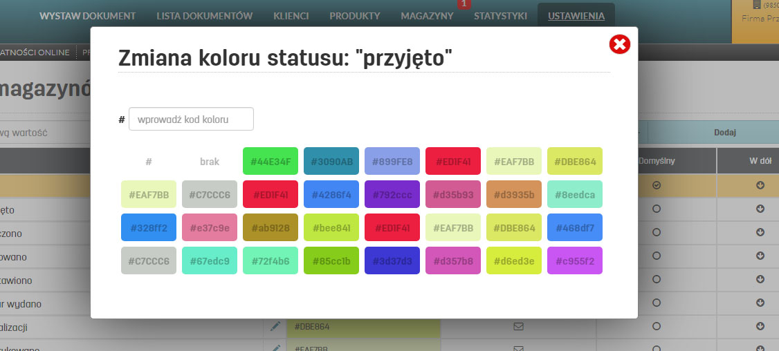Pick the lime #bee841 swatch
The height and width of the screenshot is (351, 779).
(x=331, y=227)
